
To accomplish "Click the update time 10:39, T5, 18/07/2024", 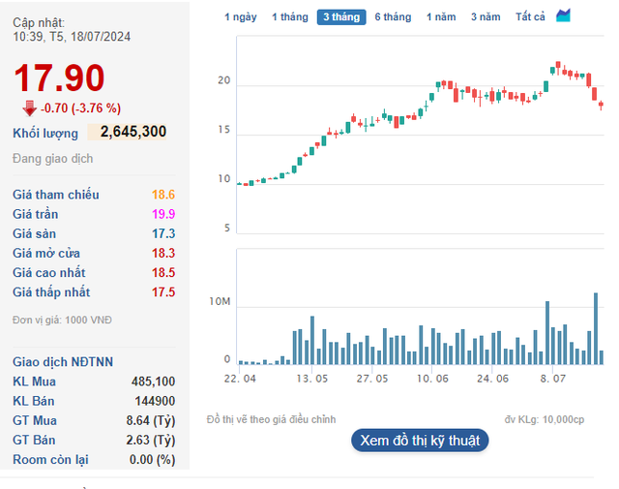I will (72, 37).
